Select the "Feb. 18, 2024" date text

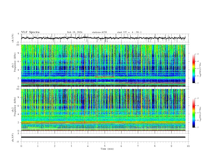[75, 32]
